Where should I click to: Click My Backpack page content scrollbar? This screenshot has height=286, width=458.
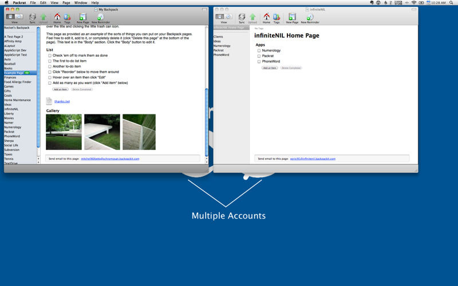207,122
